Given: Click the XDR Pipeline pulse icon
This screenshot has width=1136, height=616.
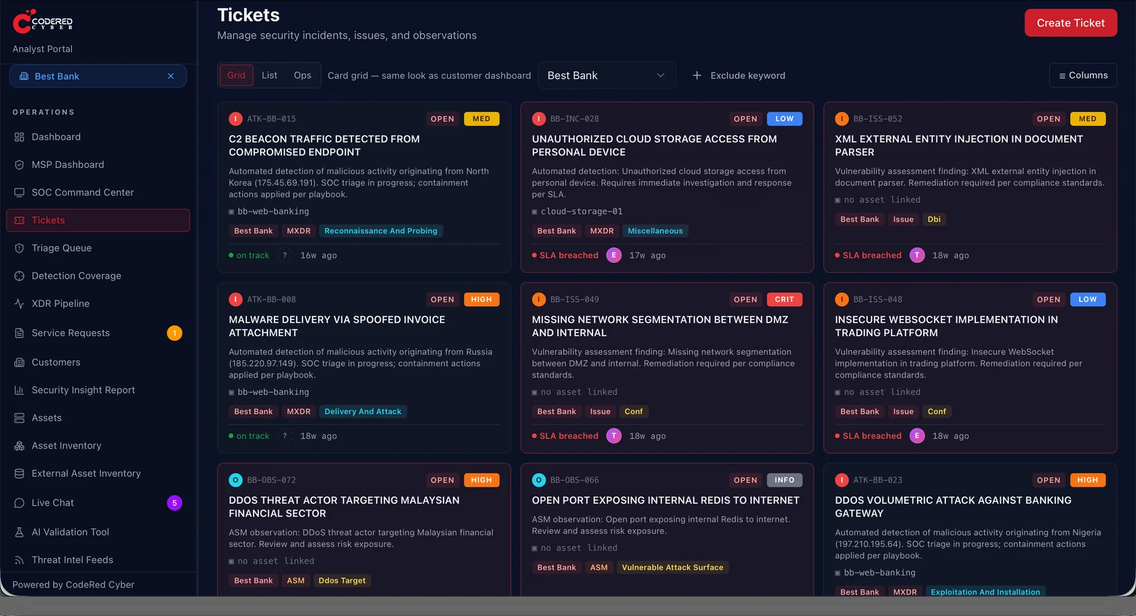Looking at the screenshot, I should coord(20,303).
